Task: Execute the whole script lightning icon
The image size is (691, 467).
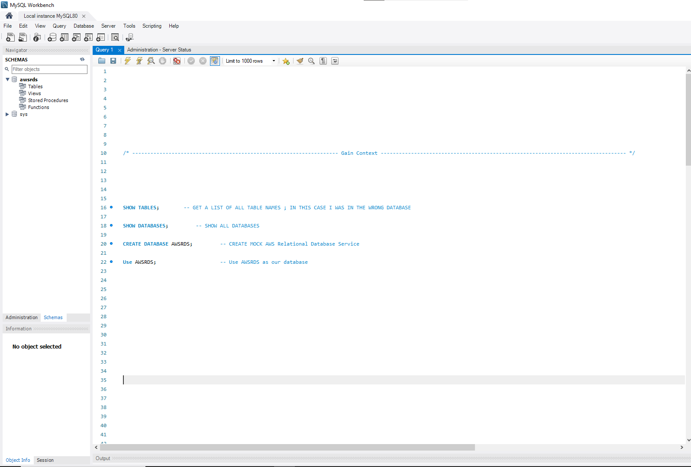Action: point(128,61)
